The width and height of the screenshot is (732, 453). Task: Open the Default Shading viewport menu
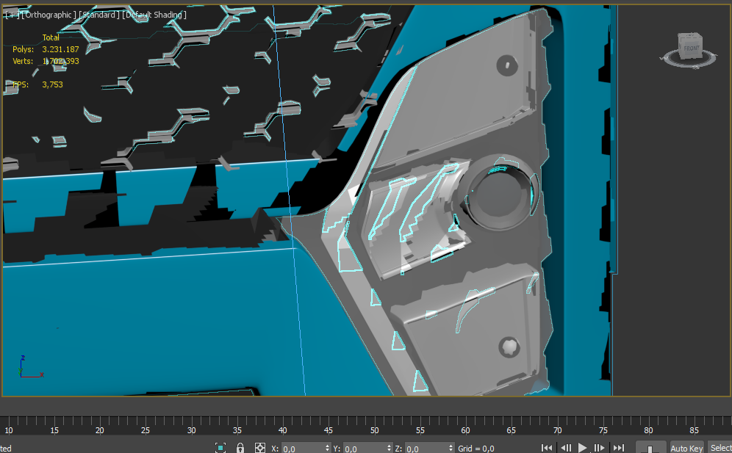(154, 15)
